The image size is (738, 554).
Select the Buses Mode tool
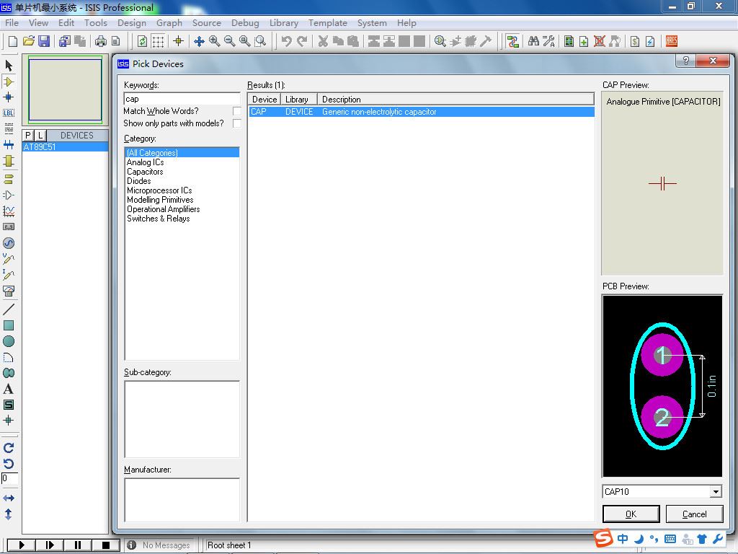click(9, 144)
